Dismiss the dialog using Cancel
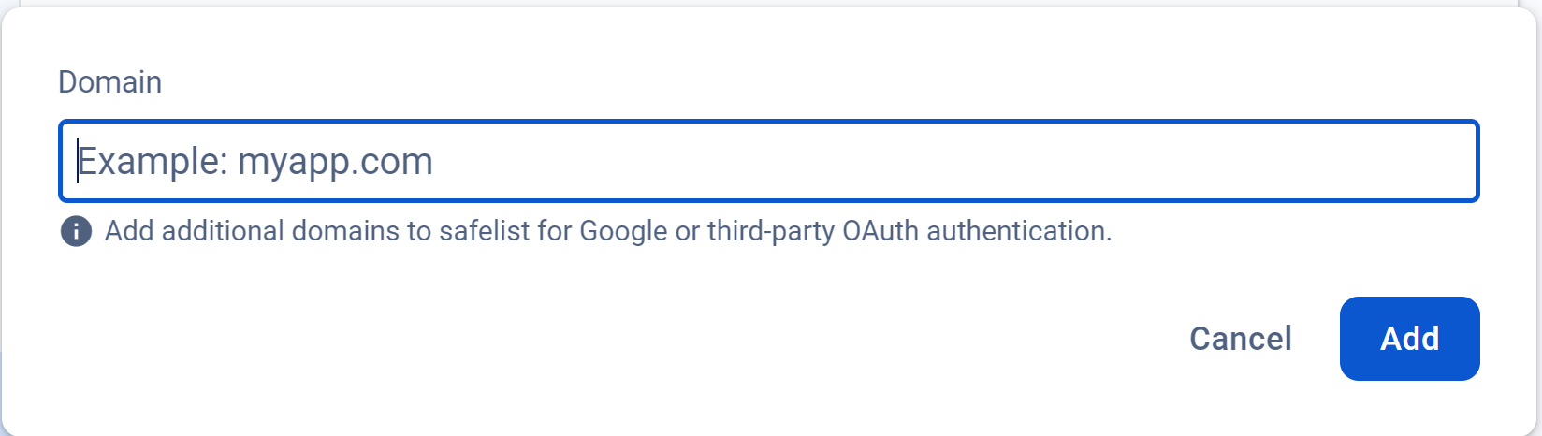 click(1240, 339)
